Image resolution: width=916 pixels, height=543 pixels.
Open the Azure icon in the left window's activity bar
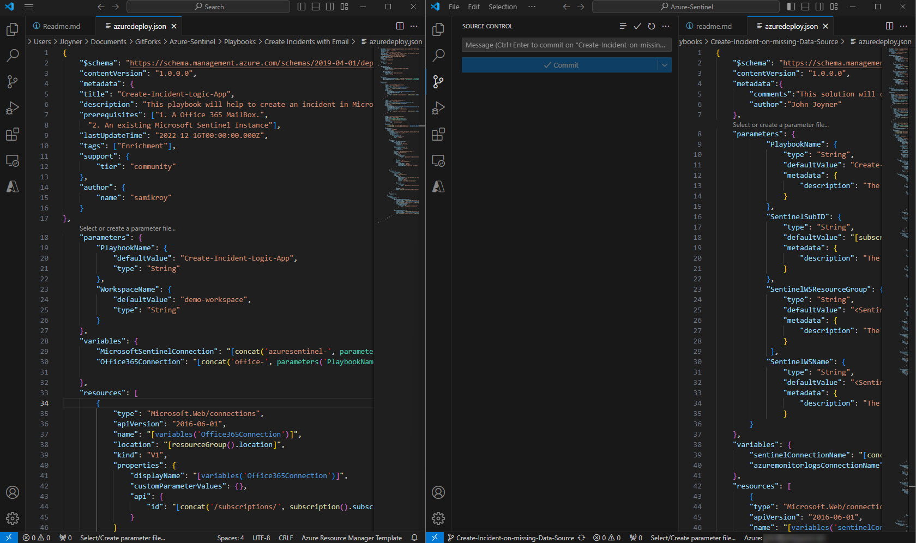12,186
